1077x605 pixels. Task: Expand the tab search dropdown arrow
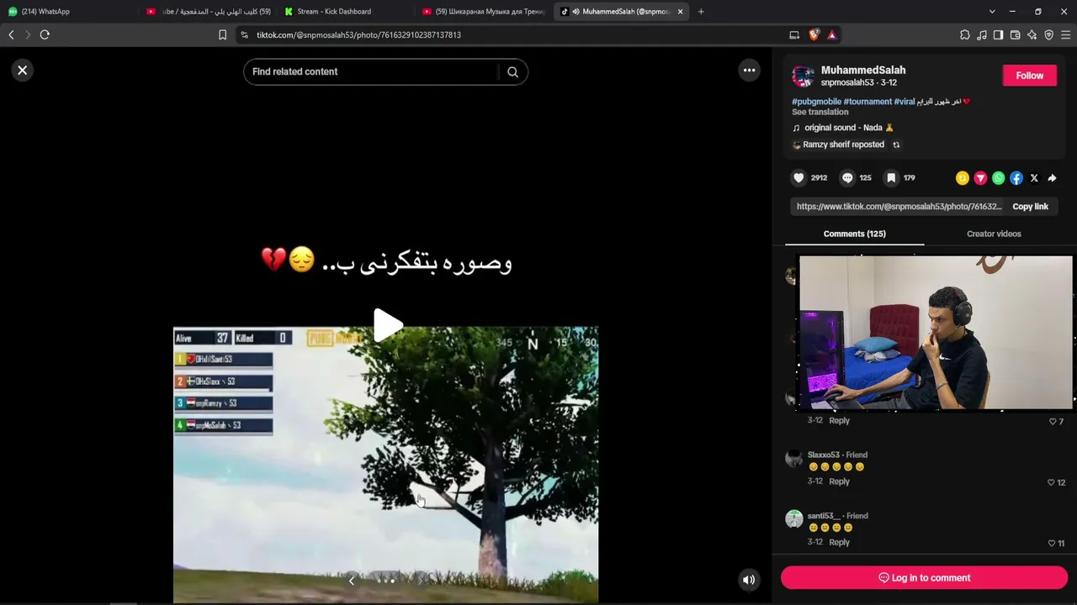[x=992, y=12]
